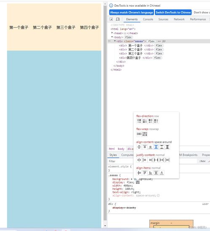Set justify-content to space-between
The height and width of the screenshot is (231, 210).
pos(156,160)
